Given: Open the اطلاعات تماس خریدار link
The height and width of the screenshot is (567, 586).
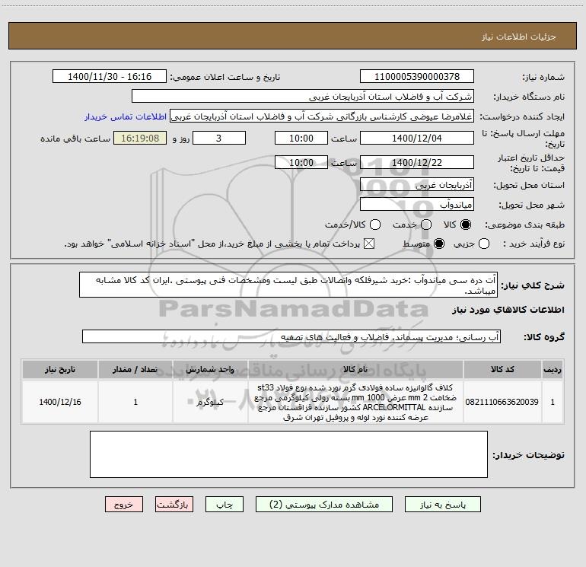Looking at the screenshot, I should pos(126,116).
